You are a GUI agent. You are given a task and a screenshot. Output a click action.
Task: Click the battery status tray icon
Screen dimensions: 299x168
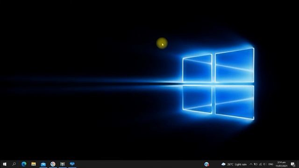[256, 164]
